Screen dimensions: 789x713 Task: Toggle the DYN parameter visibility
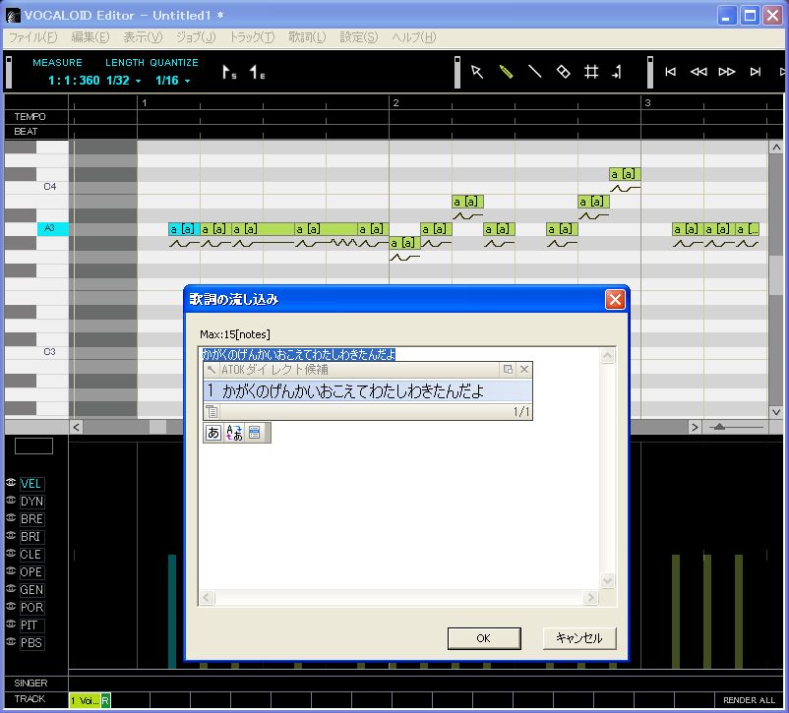click(x=11, y=501)
